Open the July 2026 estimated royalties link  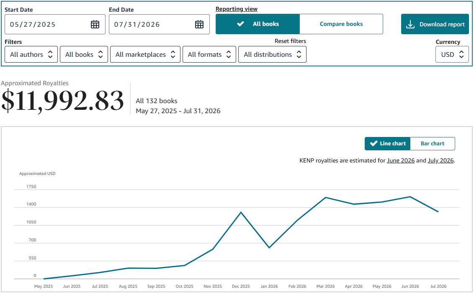tap(441, 161)
